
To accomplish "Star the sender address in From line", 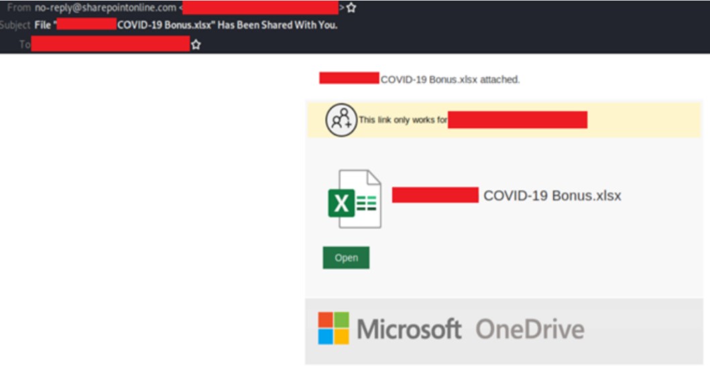I will [x=351, y=7].
